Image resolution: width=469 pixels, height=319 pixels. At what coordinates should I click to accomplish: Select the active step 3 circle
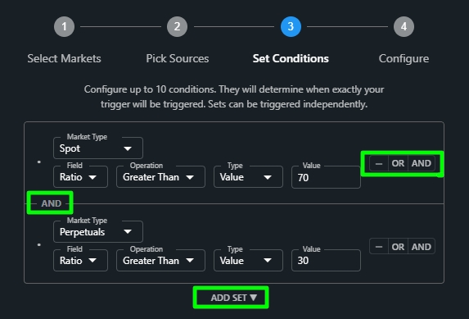pyautogui.click(x=291, y=27)
